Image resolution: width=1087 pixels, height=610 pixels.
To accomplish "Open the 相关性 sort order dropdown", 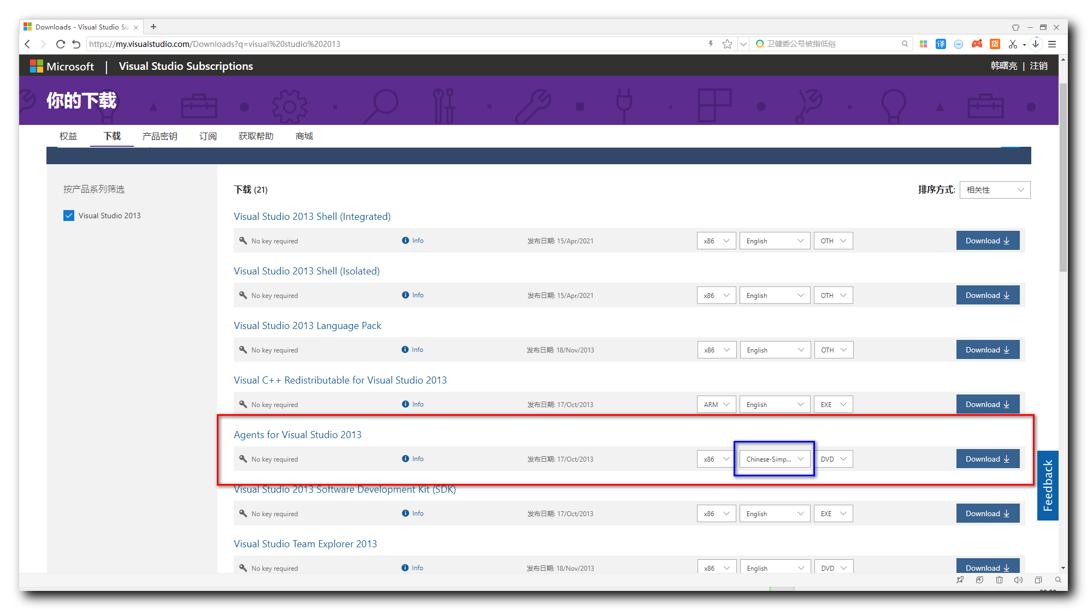I will (995, 190).
